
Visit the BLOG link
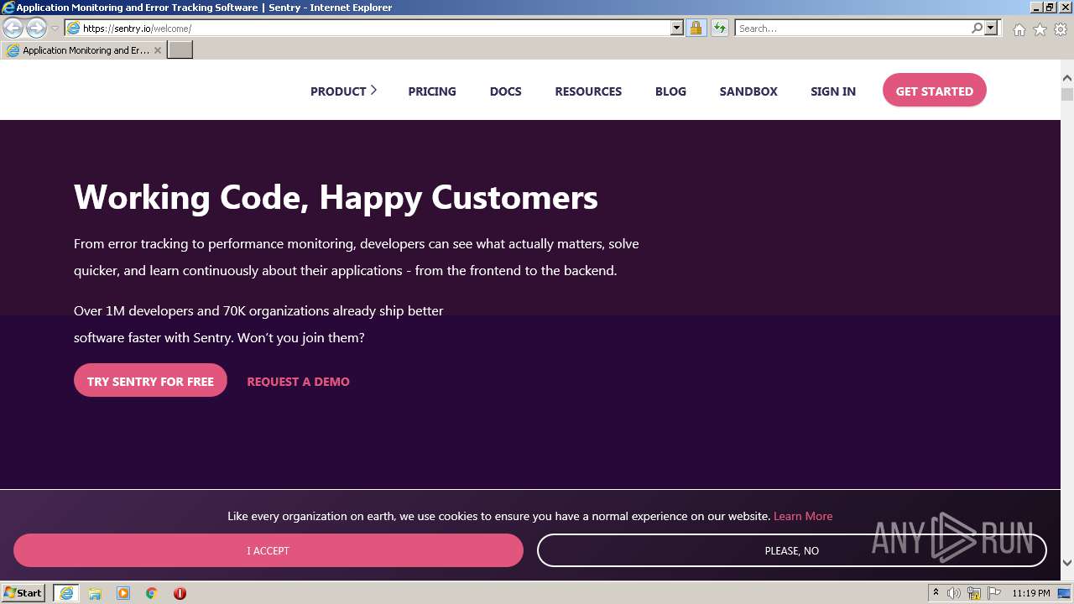670,91
